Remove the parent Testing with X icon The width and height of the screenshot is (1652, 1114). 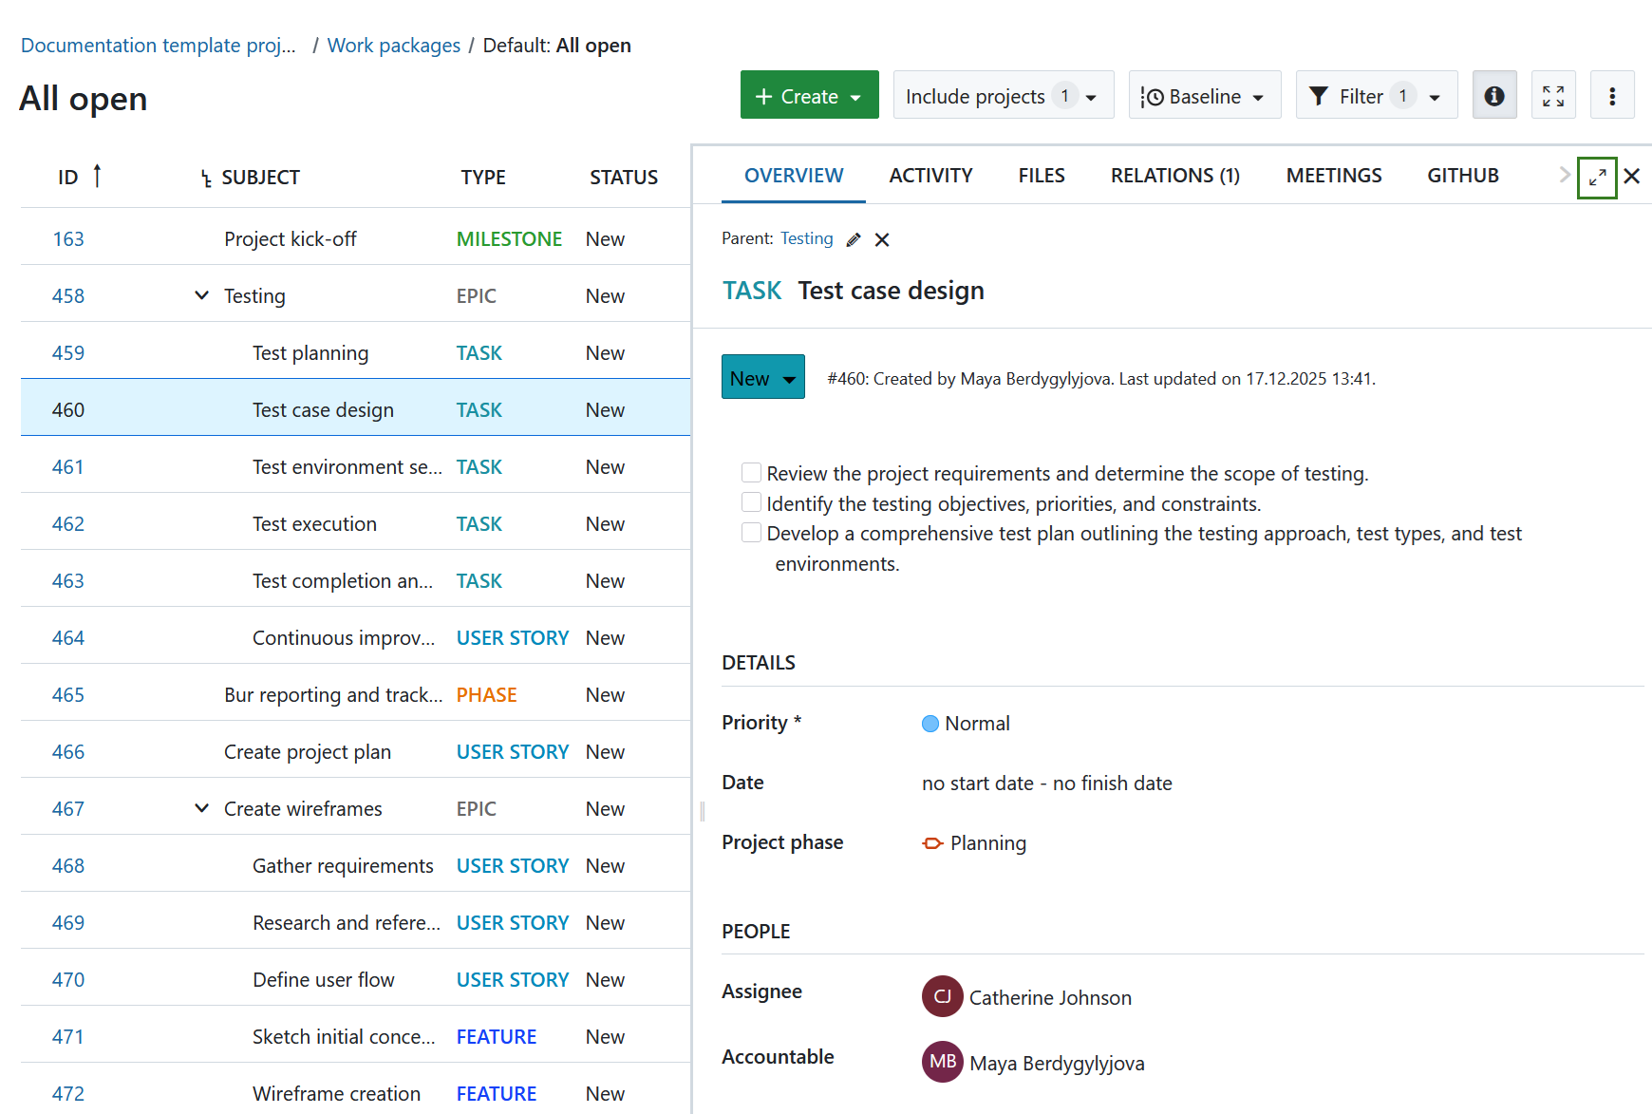click(x=882, y=239)
